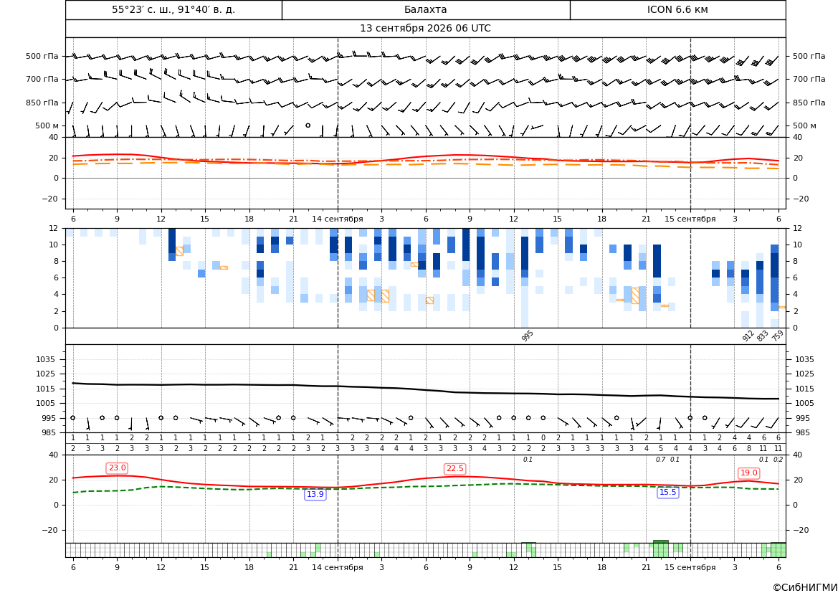
Task: Click the 19.0 red temperature label
Action: tap(748, 473)
